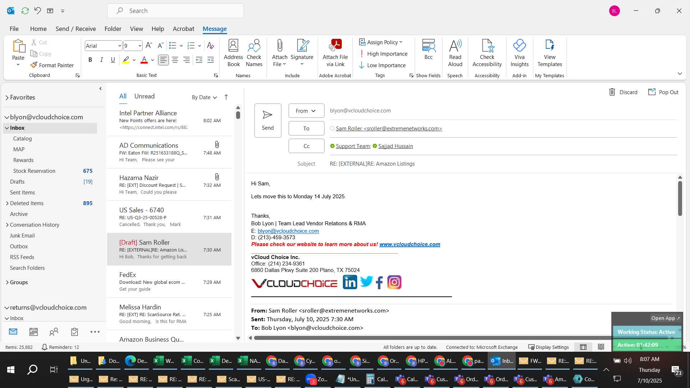The width and height of the screenshot is (690, 388).
Task: Expand the Groups section
Action: [7, 282]
